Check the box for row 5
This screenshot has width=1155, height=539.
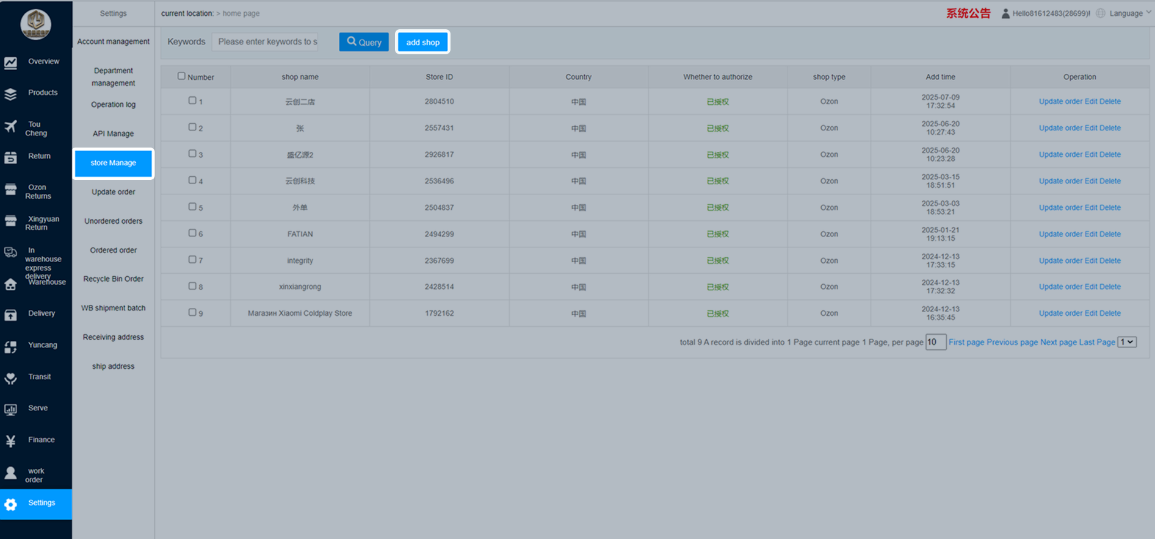192,207
